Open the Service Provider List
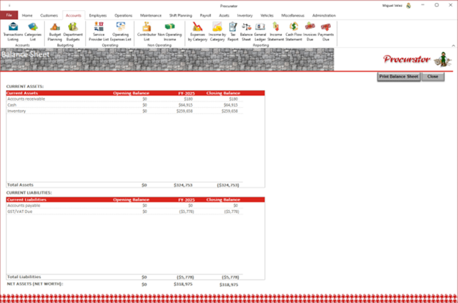 [x=98, y=30]
